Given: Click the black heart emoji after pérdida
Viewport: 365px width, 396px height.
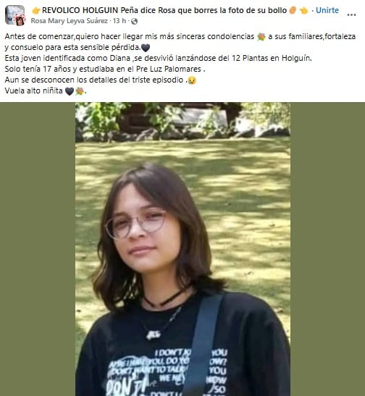Looking at the screenshot, I should pyautogui.click(x=146, y=48).
